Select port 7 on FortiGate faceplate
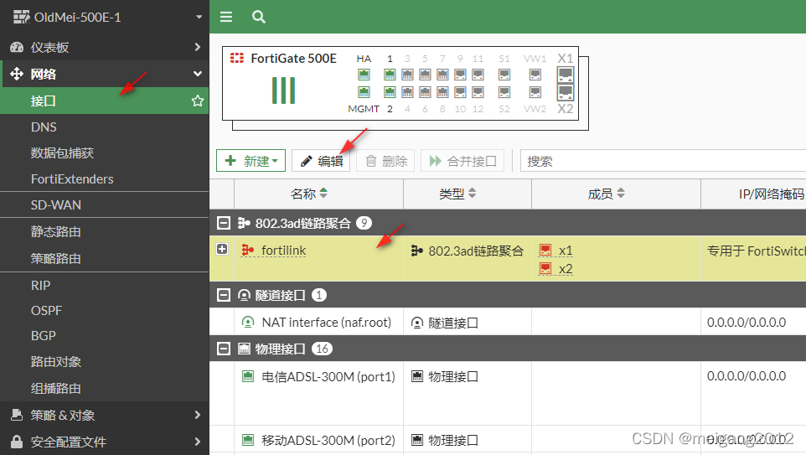The image size is (806, 455). (442, 75)
